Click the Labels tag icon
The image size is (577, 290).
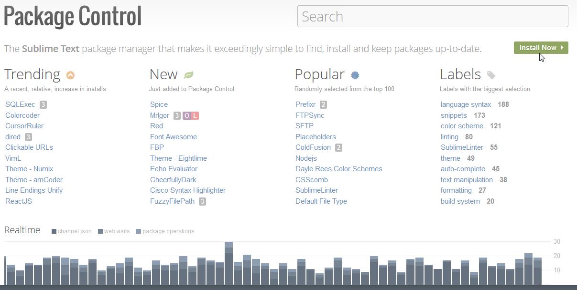[491, 75]
